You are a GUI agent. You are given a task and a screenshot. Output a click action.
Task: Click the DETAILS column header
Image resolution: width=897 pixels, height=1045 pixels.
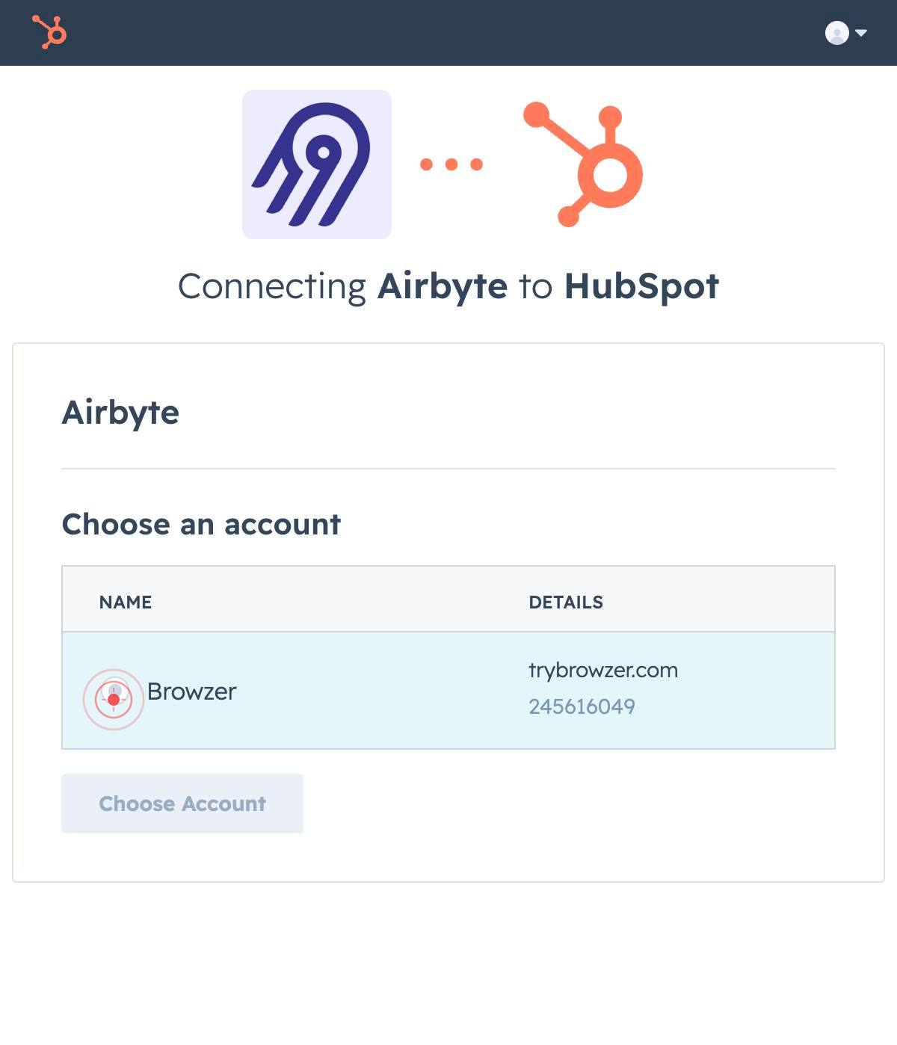566,602
